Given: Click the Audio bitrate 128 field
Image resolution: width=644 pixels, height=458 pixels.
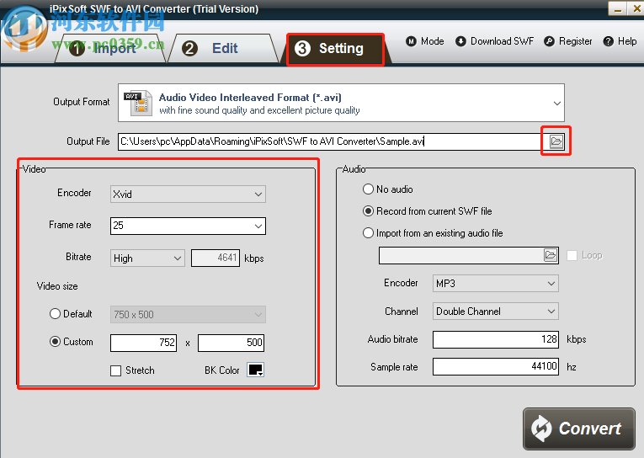Looking at the screenshot, I should pyautogui.click(x=496, y=339).
